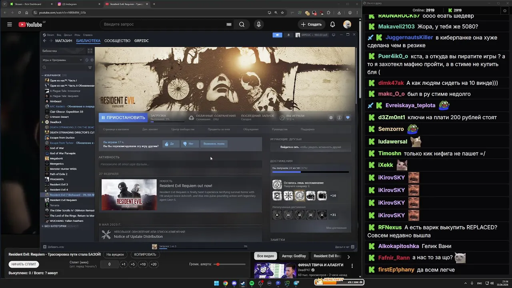Open Друзья menu
The width and height of the screenshot is (512, 288).
point(68,35)
